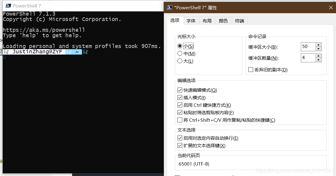Increase 缓冲区大小 with the up arrow
The image size is (336, 176).
tap(318, 44)
